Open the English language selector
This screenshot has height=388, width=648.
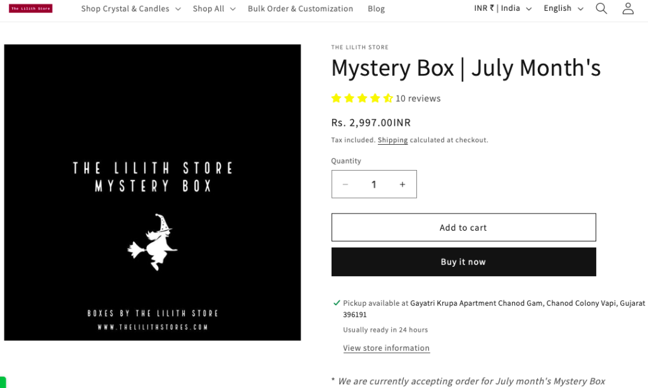coord(562,8)
